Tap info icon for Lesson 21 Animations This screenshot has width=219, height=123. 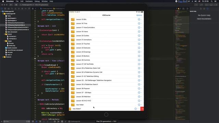[x=139, y=40]
